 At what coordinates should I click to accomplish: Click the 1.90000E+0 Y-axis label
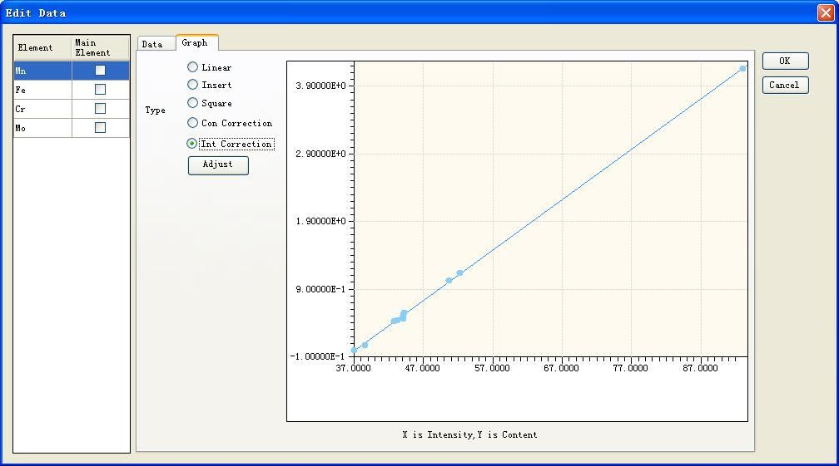point(320,222)
